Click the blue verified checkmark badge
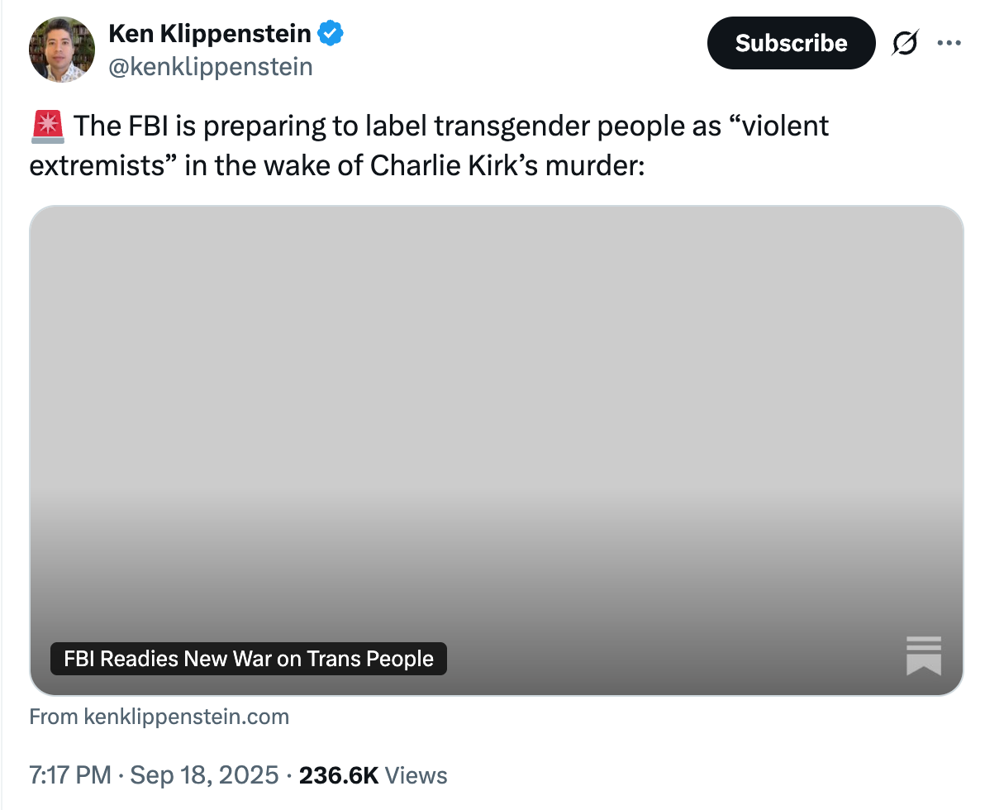Viewport: 985px width, 810px height. (331, 34)
